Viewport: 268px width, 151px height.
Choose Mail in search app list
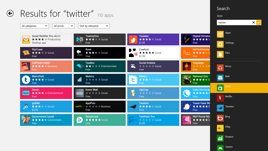[x=239, y=78]
